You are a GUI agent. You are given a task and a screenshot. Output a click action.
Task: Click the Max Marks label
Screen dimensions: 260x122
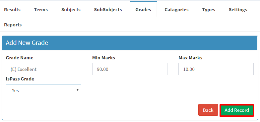pyautogui.click(x=190, y=58)
